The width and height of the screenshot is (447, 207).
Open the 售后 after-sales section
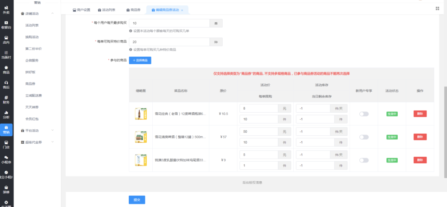point(6,84)
